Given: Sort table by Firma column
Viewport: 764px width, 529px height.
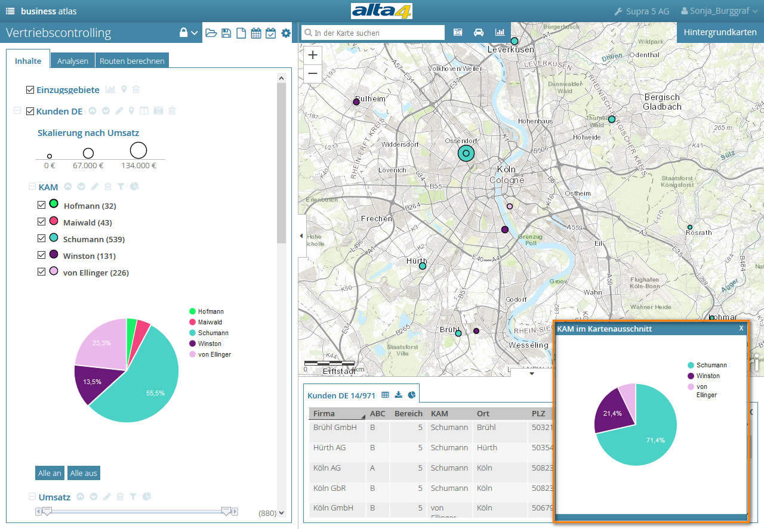Looking at the screenshot, I should pos(337,413).
